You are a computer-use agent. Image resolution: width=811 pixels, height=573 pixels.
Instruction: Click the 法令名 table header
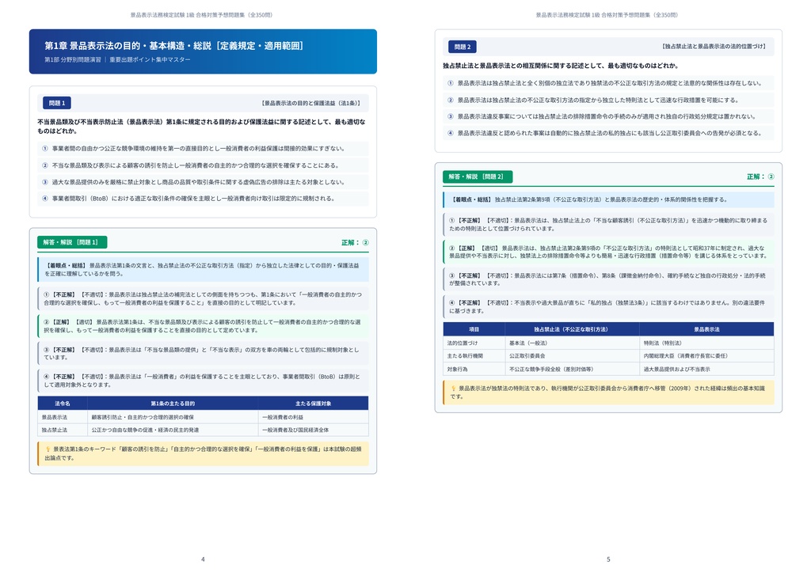[63, 404]
